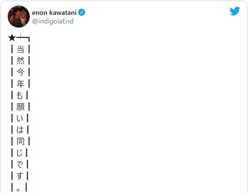The image size is (248, 193).
Task: Click the kanji 願 in the tweet
Action: 20,107
